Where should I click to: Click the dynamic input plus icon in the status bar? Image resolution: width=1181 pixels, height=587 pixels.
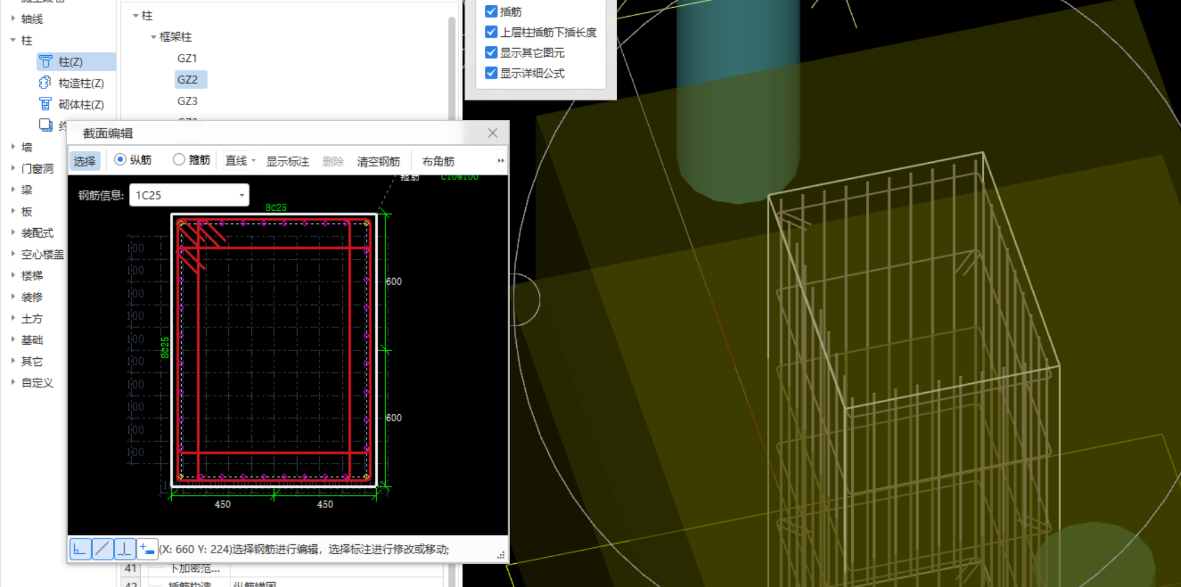click(x=147, y=549)
